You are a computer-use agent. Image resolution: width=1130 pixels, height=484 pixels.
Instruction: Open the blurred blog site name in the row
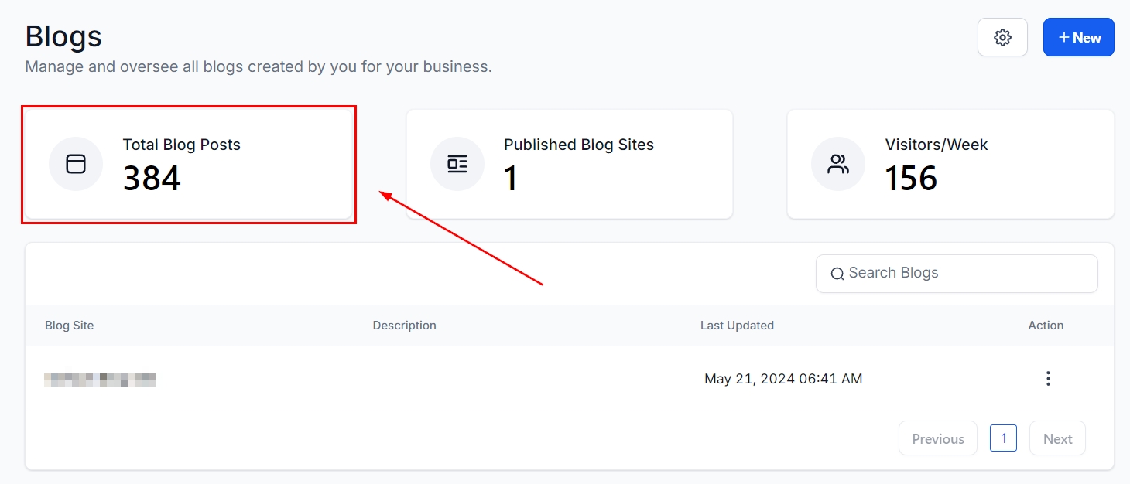100,380
